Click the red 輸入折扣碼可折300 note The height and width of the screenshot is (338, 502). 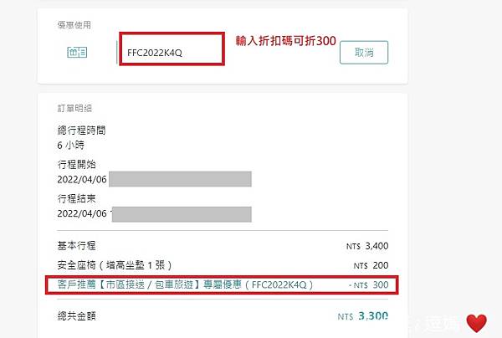click(x=286, y=41)
